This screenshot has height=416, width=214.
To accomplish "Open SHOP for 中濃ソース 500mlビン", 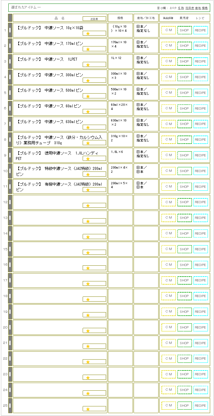I will coord(185,93).
